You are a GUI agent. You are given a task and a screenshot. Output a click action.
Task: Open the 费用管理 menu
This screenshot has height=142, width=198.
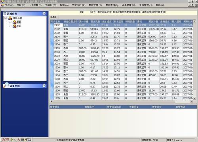[95, 5]
